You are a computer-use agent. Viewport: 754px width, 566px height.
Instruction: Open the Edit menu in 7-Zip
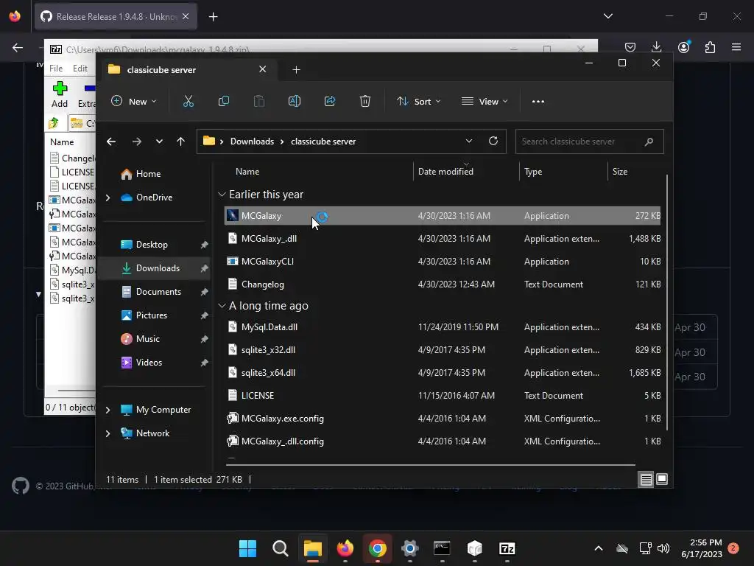coord(80,69)
